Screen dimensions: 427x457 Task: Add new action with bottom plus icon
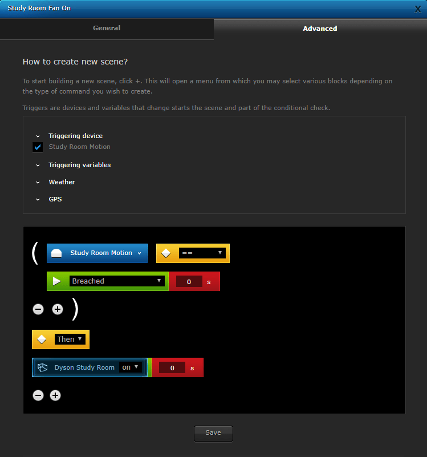point(55,395)
